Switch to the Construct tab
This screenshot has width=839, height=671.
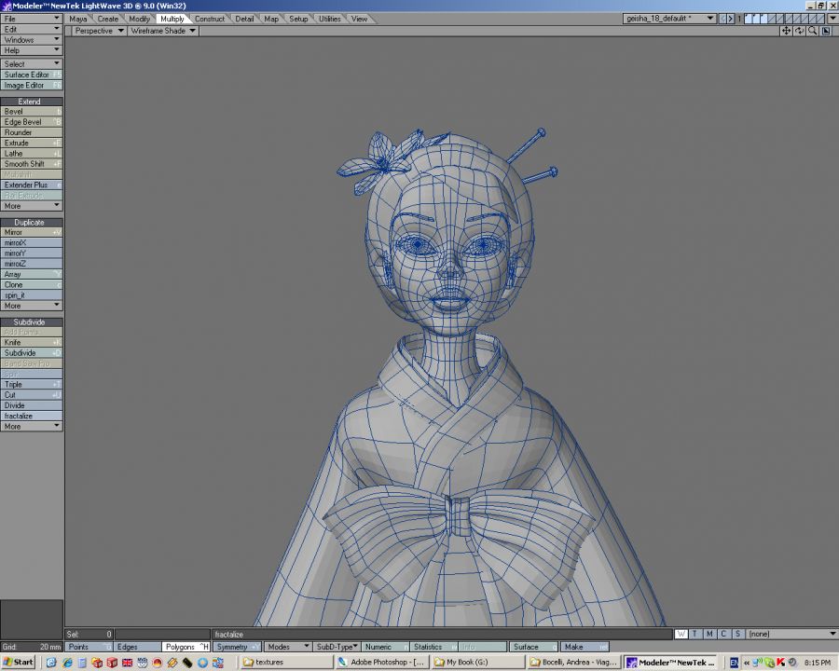[x=209, y=19]
